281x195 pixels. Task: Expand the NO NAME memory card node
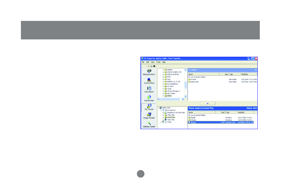click(161, 122)
